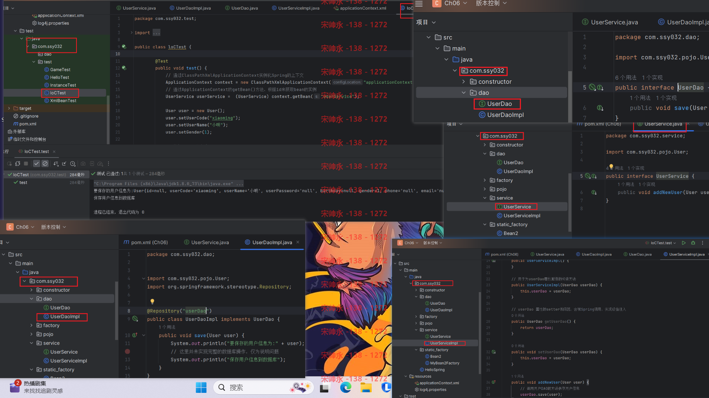Expand the constructor folder in the top-right tree
Viewport: 709px width, 398px height.
click(464, 82)
